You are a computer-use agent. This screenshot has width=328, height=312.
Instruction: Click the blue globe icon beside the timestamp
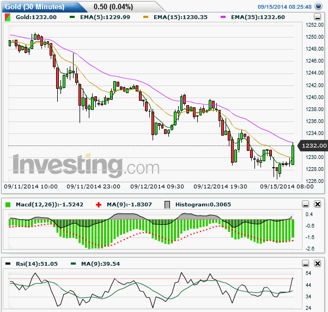[x=318, y=6]
